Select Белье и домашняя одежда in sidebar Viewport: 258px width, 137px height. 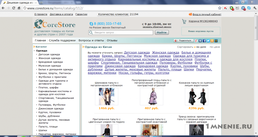(56, 70)
